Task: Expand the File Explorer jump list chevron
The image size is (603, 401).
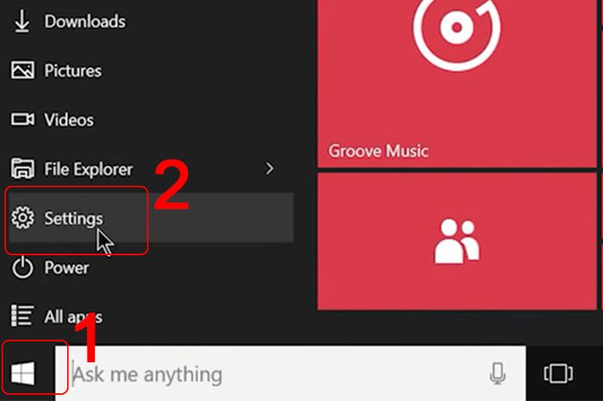Action: point(270,168)
